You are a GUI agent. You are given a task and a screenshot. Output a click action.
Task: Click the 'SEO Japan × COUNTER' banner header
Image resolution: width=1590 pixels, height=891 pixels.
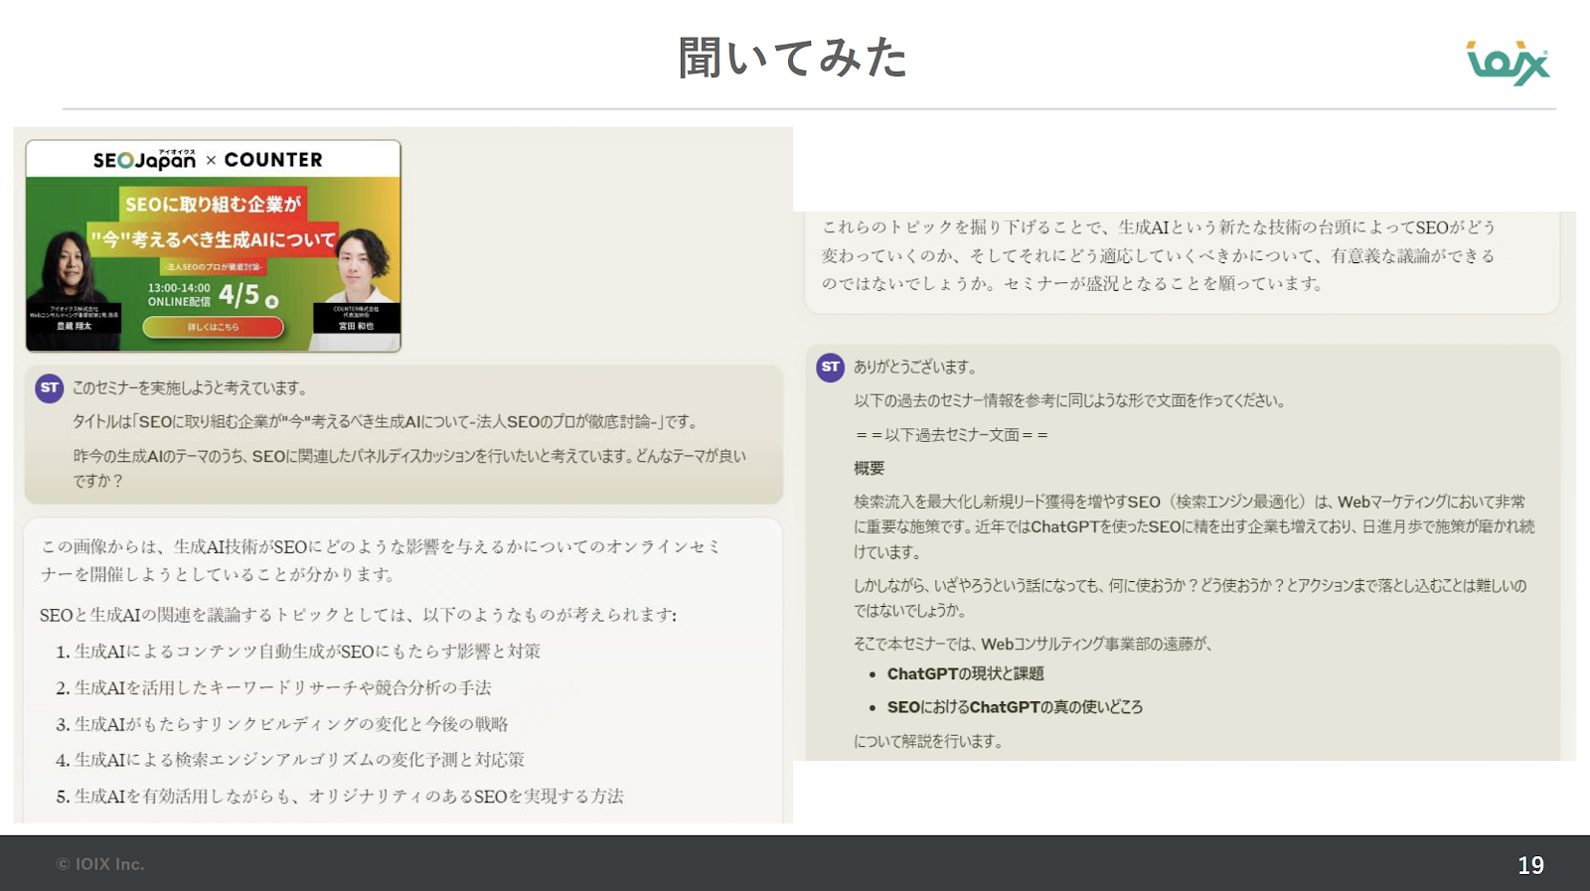[x=208, y=159]
